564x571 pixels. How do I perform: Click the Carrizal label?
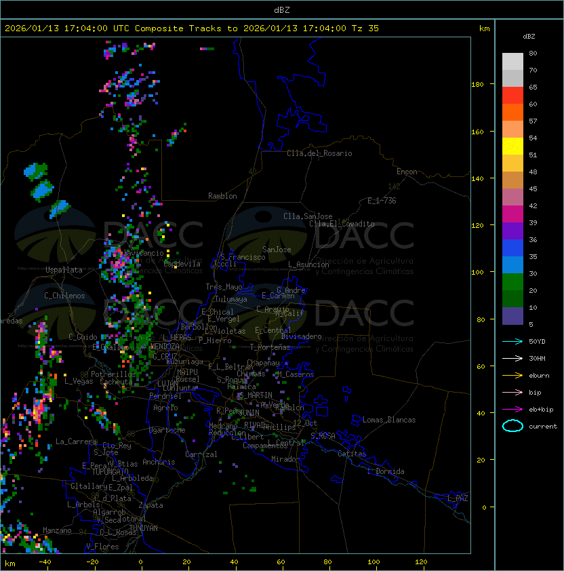[x=201, y=454]
